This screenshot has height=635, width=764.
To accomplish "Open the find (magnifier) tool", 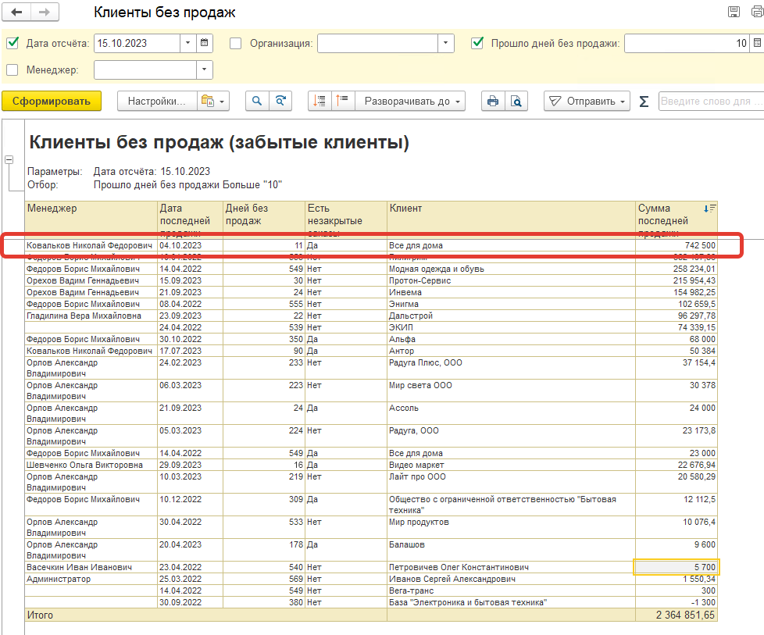I will (x=257, y=101).
